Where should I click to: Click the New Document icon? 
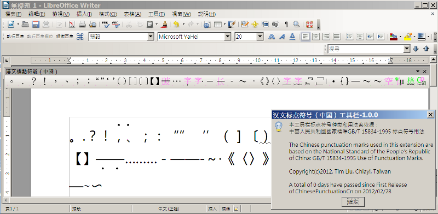click(10, 25)
